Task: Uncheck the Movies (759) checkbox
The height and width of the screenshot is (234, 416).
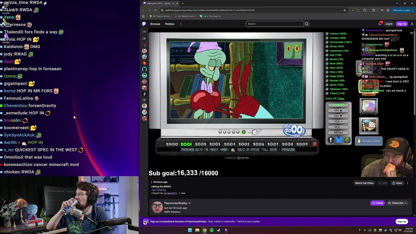Action: pyautogui.click(x=327, y=59)
